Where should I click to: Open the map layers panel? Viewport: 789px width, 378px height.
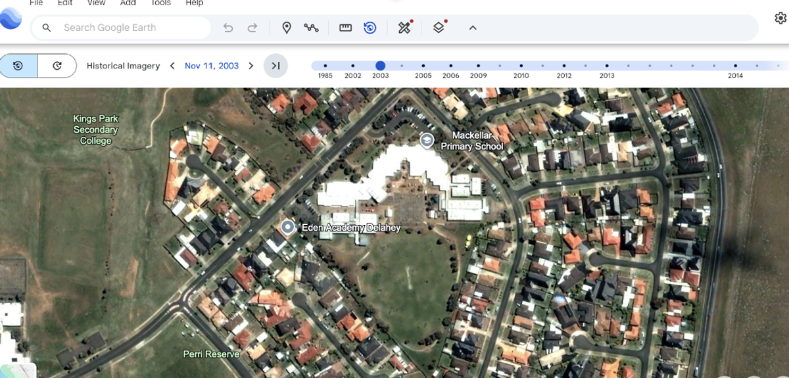coord(439,28)
